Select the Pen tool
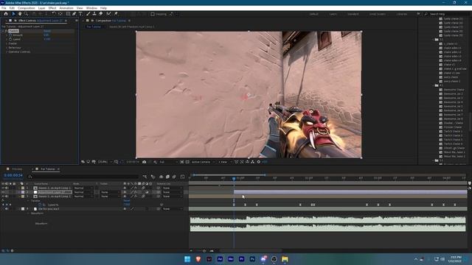472x265 pixels. point(74,14)
